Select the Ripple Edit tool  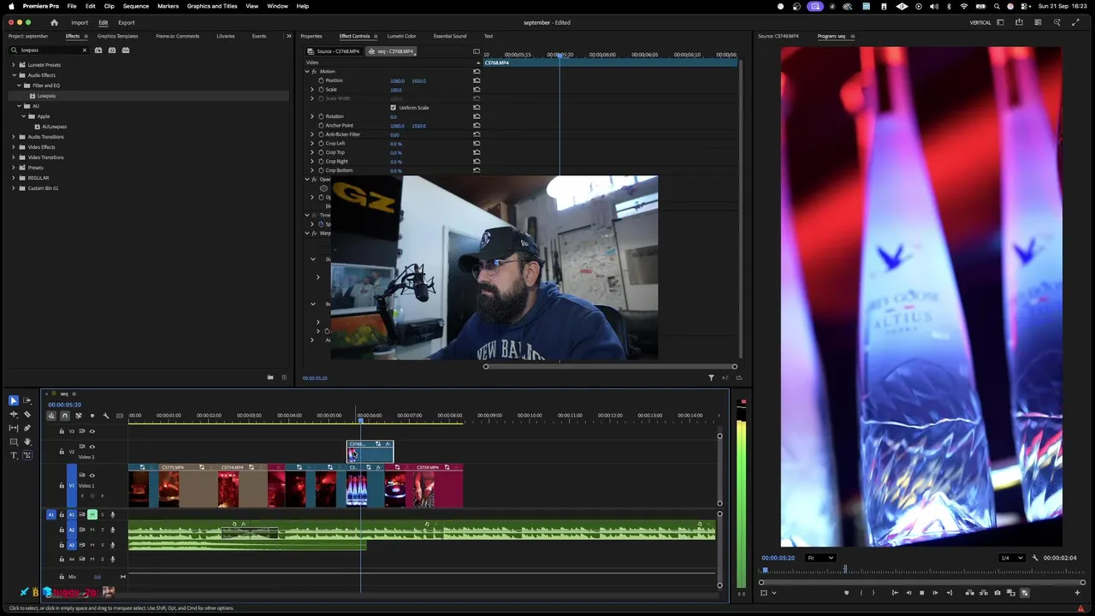[x=14, y=414]
